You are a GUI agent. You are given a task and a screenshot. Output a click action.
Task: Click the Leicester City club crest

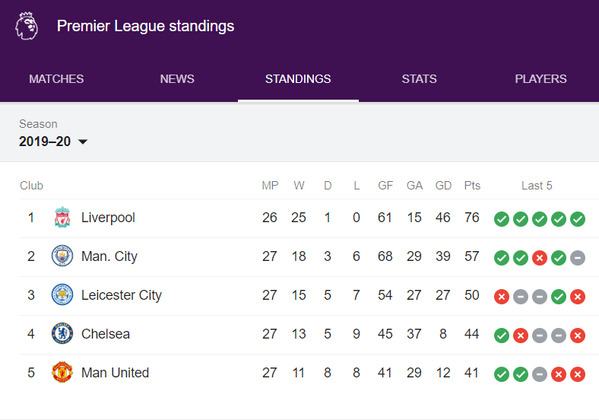62,295
